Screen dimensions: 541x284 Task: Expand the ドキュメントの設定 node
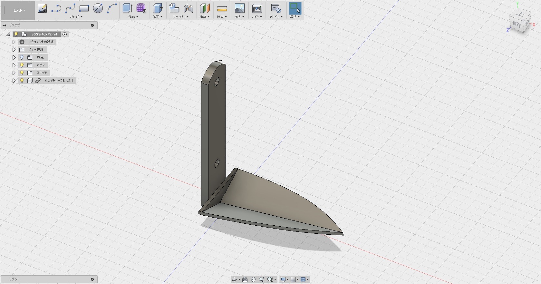click(14, 42)
